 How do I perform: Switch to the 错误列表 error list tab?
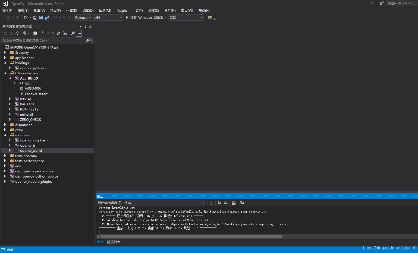point(114,242)
